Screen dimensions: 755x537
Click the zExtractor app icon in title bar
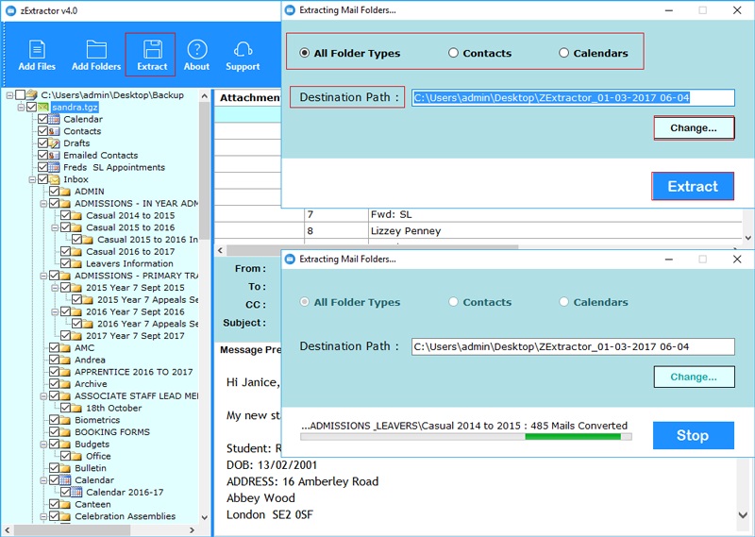click(x=10, y=10)
